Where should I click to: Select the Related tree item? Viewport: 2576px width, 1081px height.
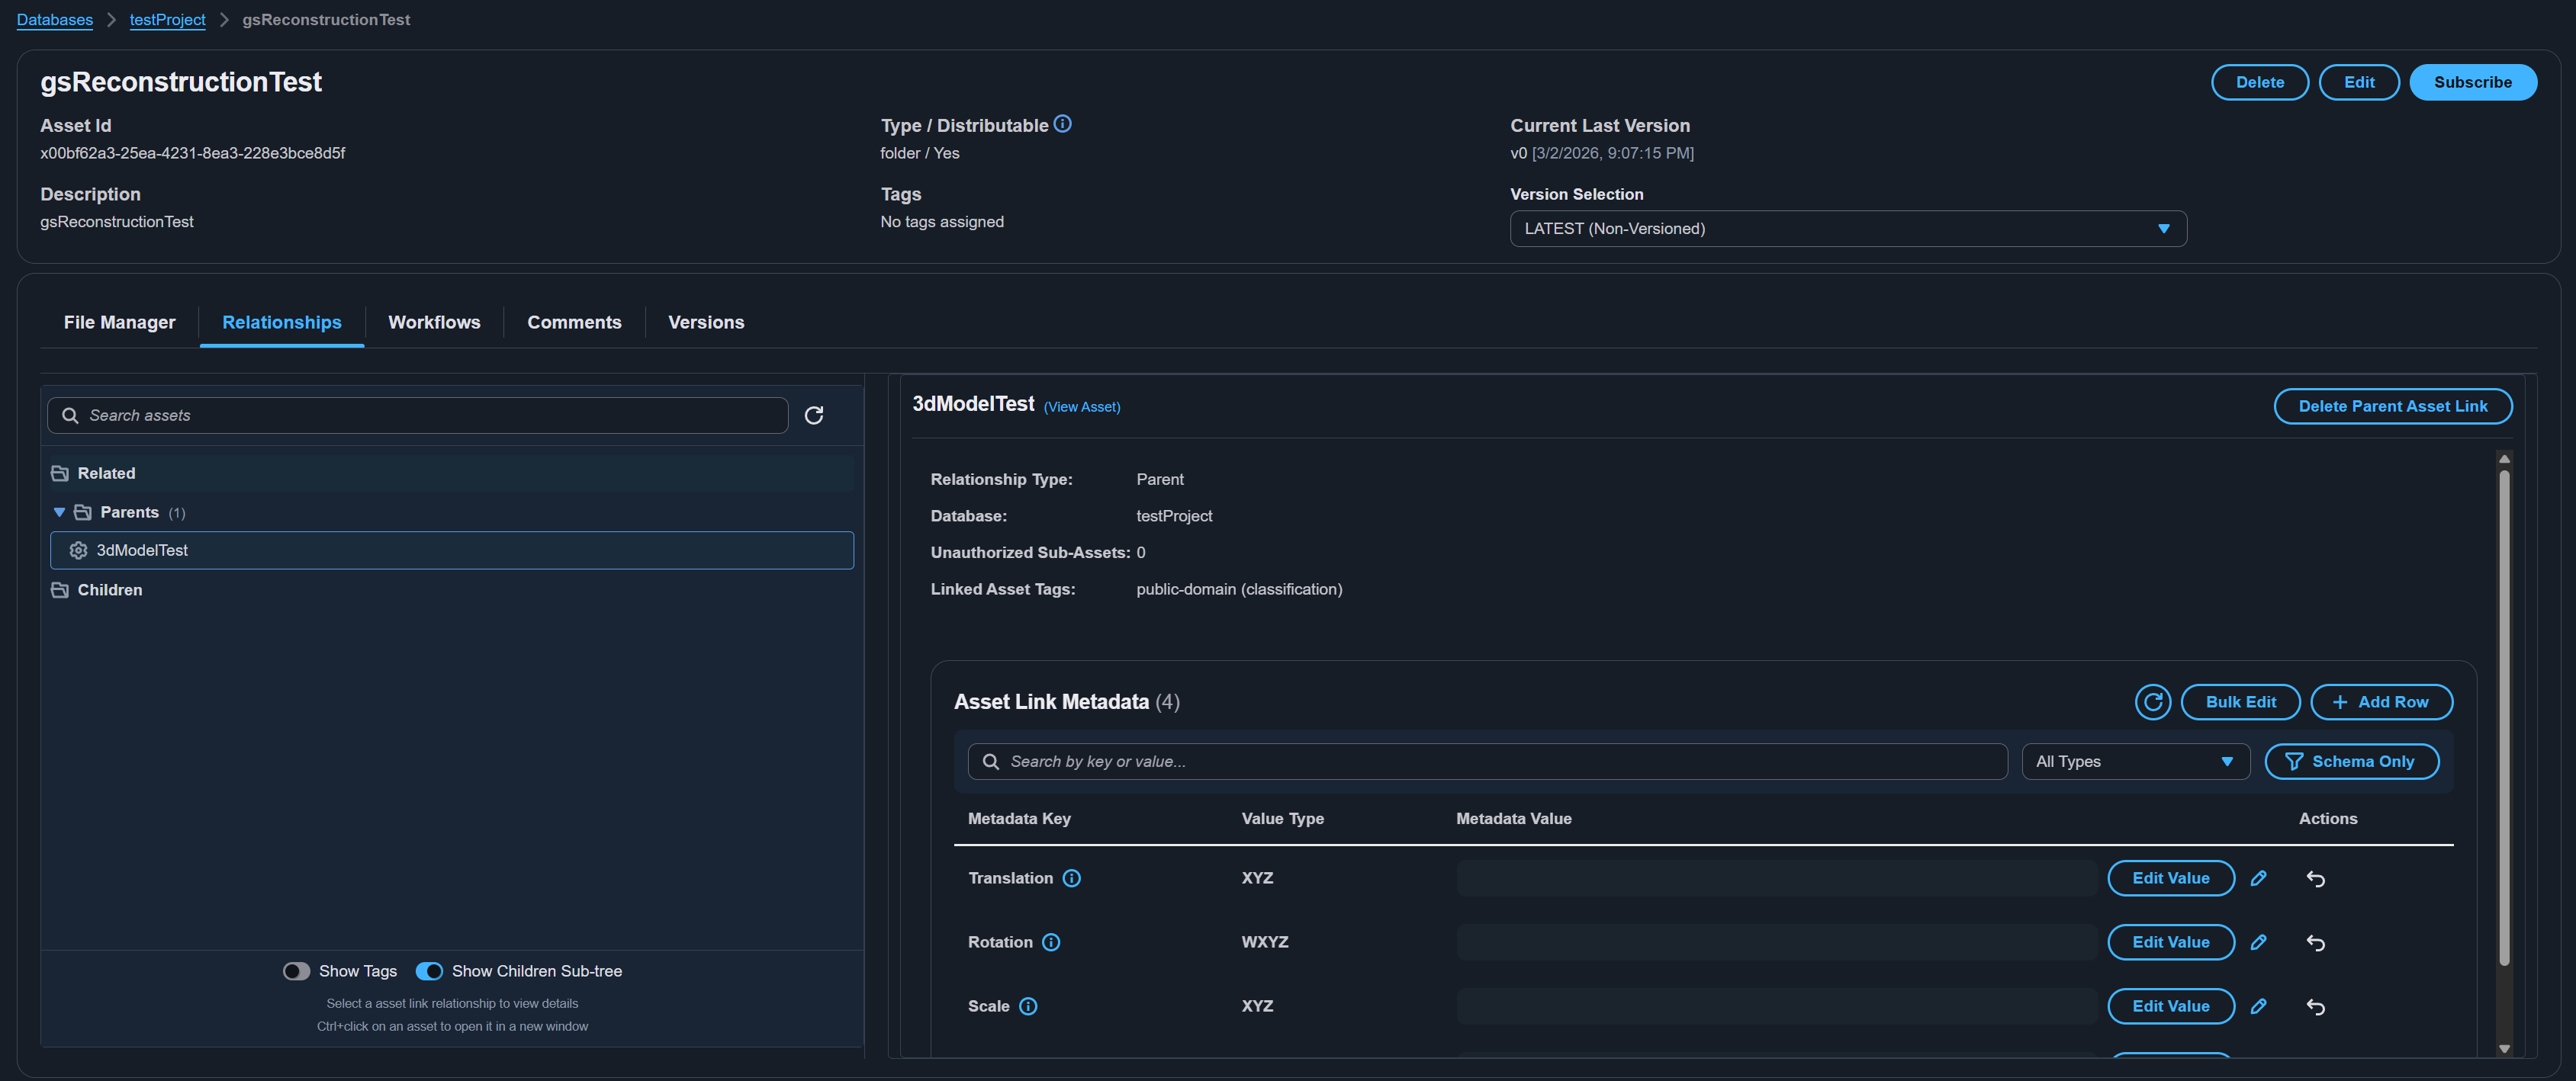[x=452, y=473]
